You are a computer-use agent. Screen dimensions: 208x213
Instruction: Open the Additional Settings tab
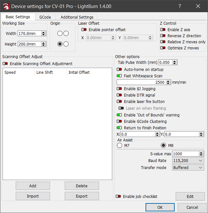(77, 17)
